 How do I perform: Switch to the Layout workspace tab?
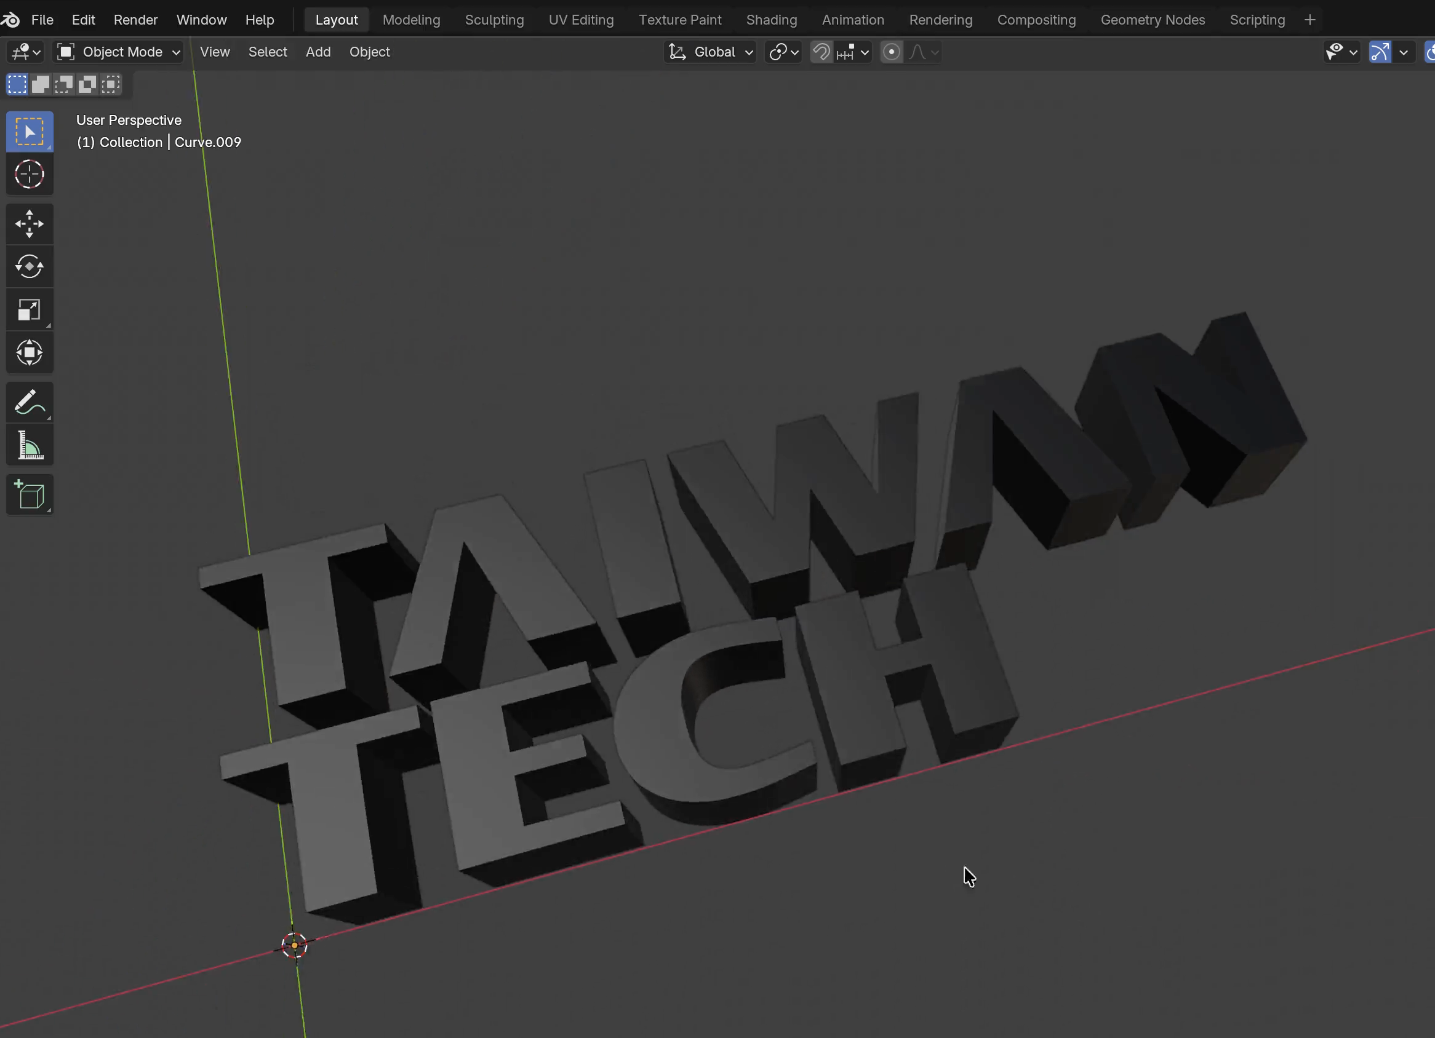337,20
